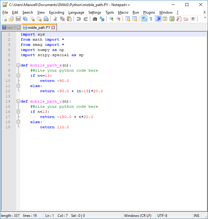208x219 pixels.
Task: Click the Open file folder icon
Action: [x=11, y=19]
